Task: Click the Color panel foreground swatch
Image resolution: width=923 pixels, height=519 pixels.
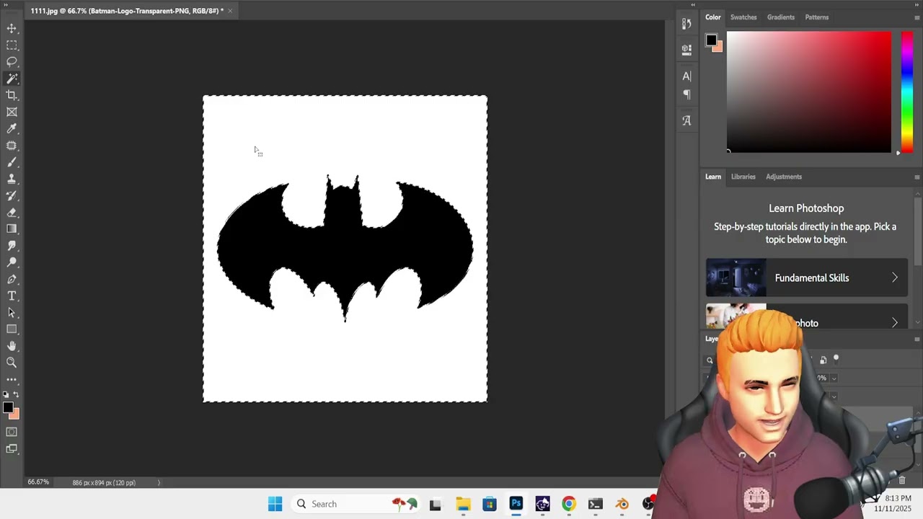Action: click(711, 40)
